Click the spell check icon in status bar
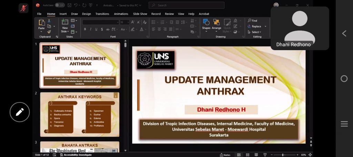Screen dimensions: 353x157 click(x=54, y=155)
